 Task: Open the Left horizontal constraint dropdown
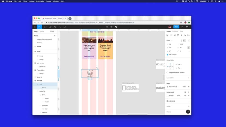tap(180, 65)
